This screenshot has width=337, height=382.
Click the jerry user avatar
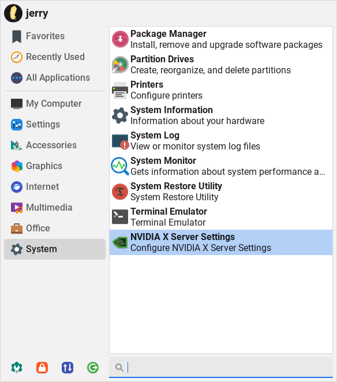[13, 13]
